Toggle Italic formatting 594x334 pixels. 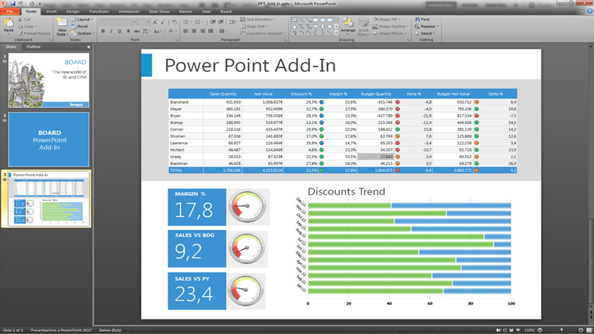tap(111, 31)
